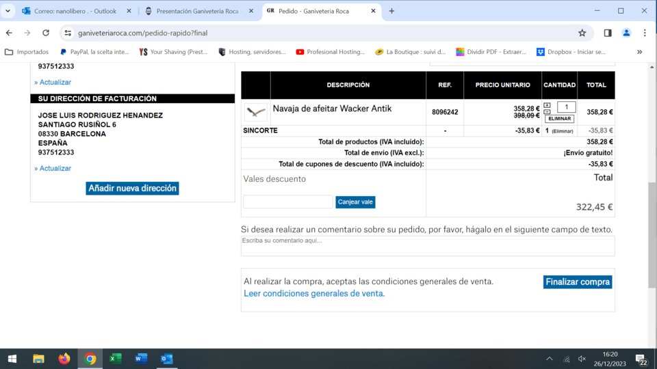The width and height of the screenshot is (657, 369).
Task: Click site information icon in address bar
Action: 67,33
